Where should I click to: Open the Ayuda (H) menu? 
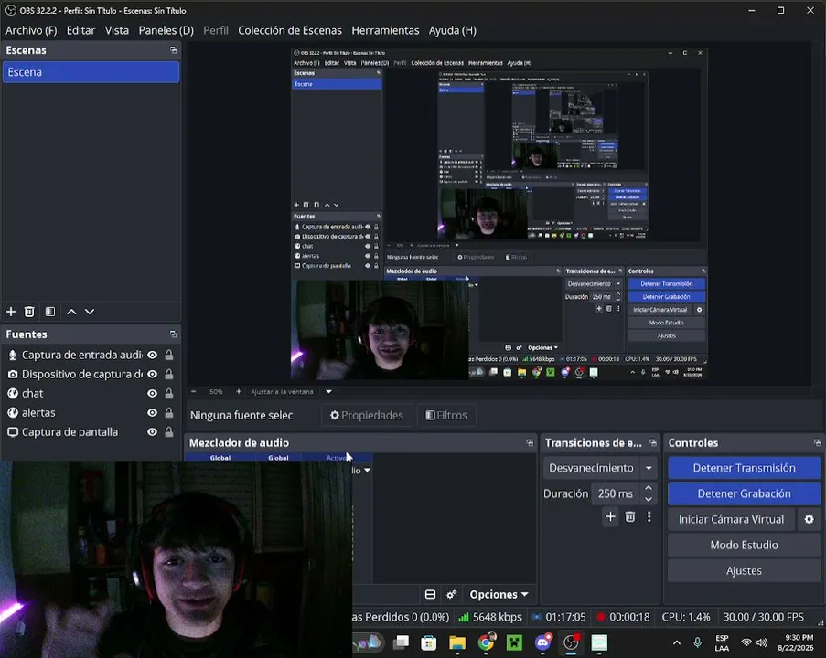453,30
